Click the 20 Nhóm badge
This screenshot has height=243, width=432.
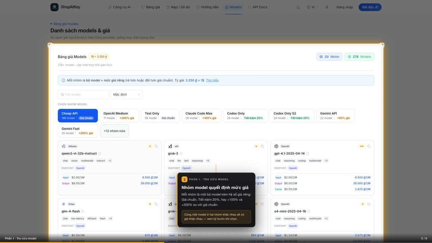point(329,57)
